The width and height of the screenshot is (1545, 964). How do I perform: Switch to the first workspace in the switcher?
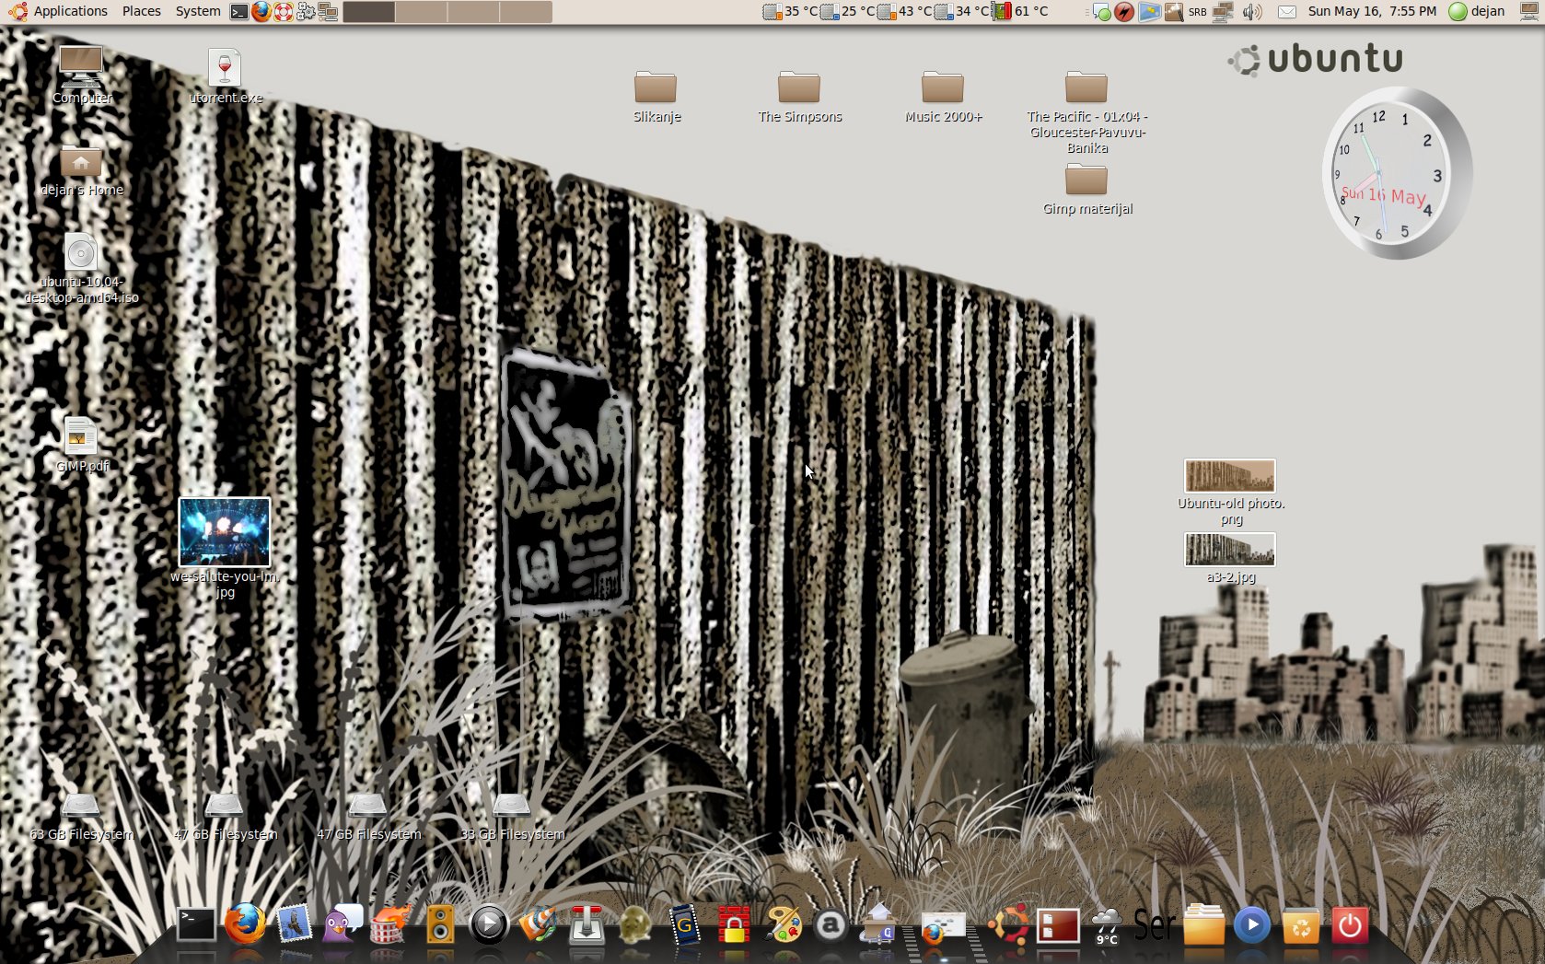point(368,12)
